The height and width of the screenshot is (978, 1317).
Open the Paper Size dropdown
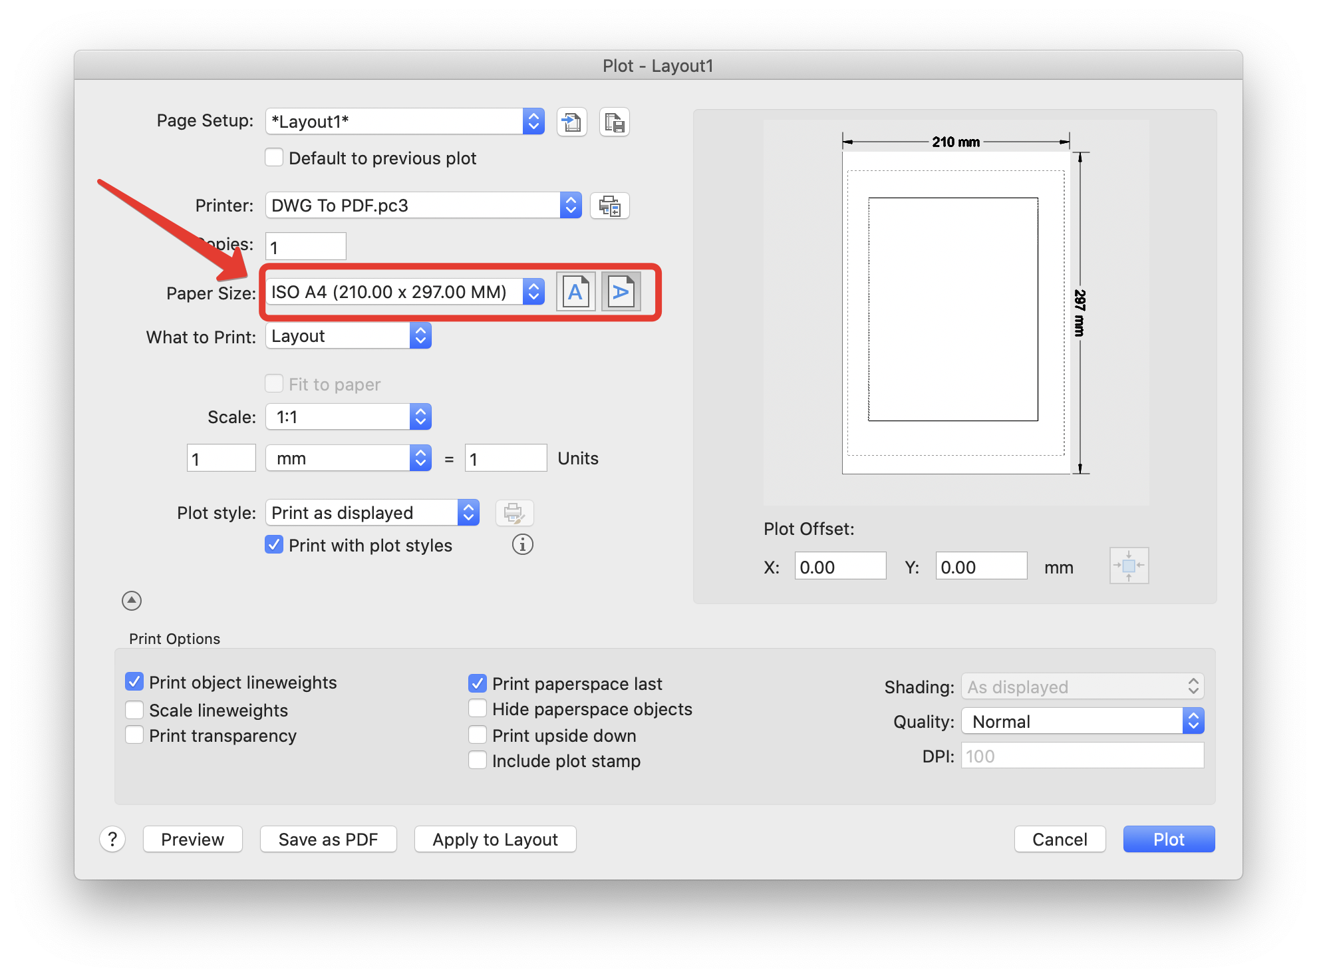point(405,292)
